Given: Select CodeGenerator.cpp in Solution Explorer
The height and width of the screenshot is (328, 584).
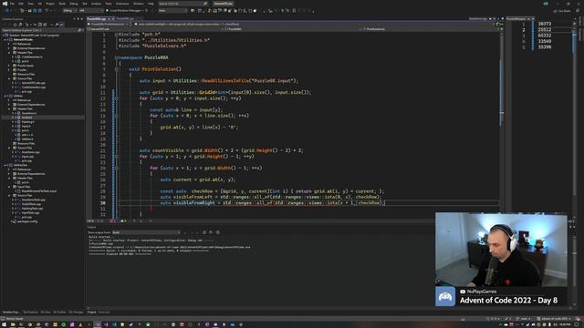Looking at the screenshot, I should pyautogui.click(x=33, y=87).
